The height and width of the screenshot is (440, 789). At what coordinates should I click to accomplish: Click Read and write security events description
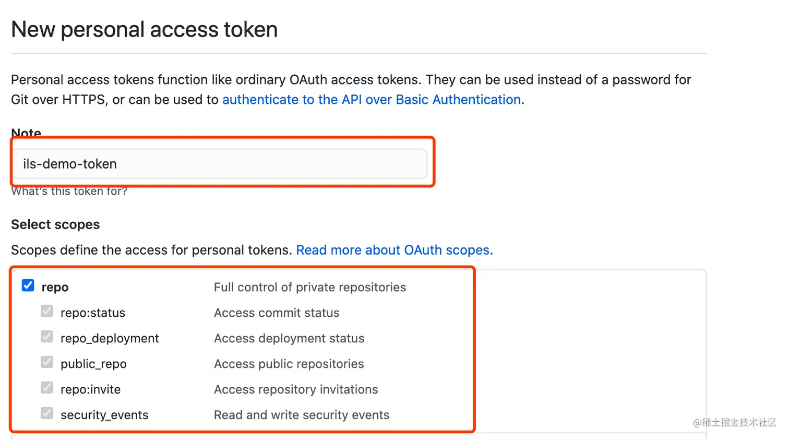tap(301, 415)
